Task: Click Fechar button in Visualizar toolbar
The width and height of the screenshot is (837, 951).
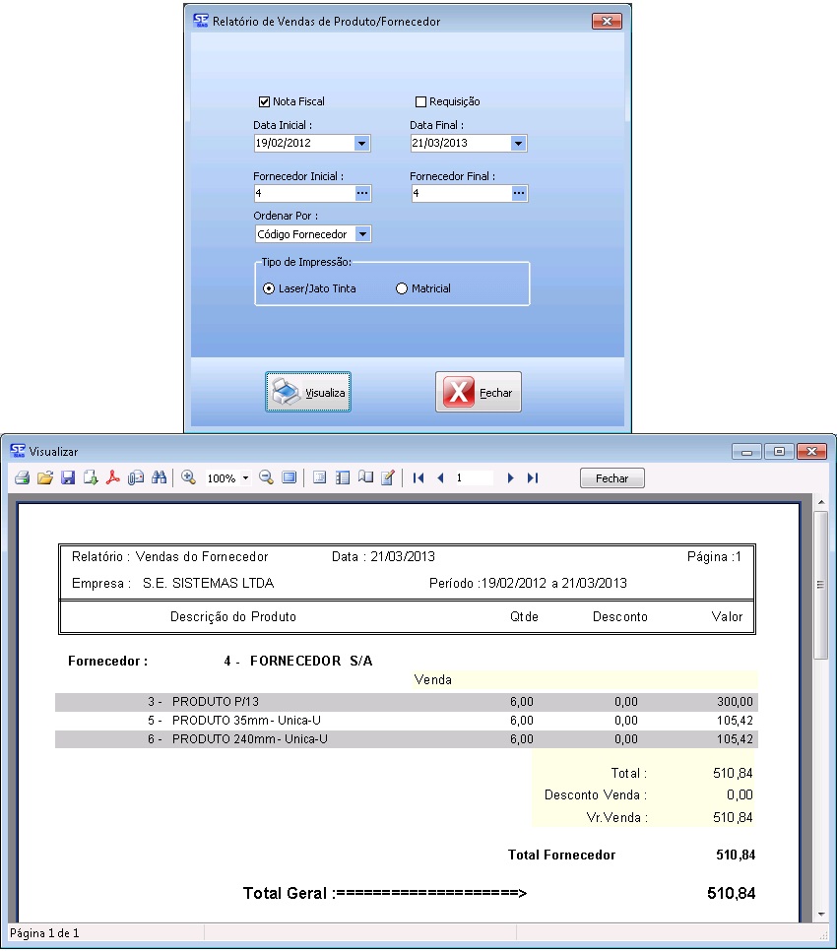Action: tap(612, 478)
